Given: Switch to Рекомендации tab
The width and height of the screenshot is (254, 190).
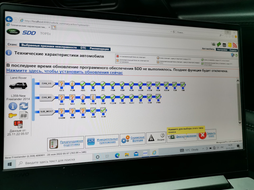Looking at the screenshot, I should pos(99,49).
